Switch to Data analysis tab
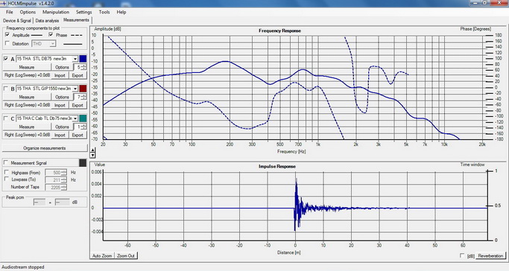 pos(47,20)
